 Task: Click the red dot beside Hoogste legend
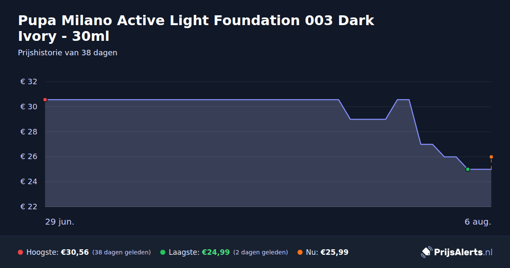pos(20,252)
